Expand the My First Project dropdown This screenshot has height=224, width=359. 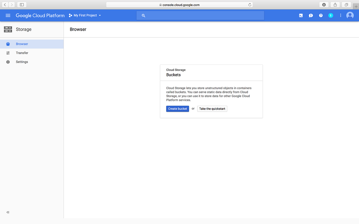coord(85,15)
